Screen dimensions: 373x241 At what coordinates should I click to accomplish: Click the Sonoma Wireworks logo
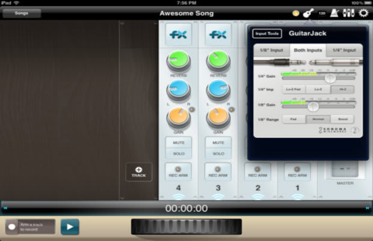pos(333,130)
